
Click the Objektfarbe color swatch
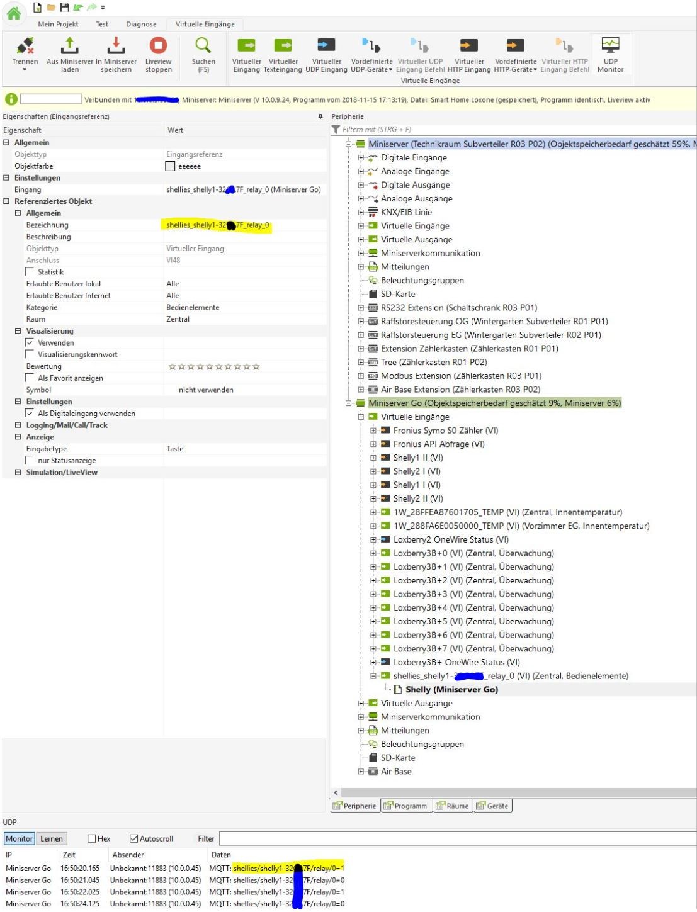[x=170, y=166]
